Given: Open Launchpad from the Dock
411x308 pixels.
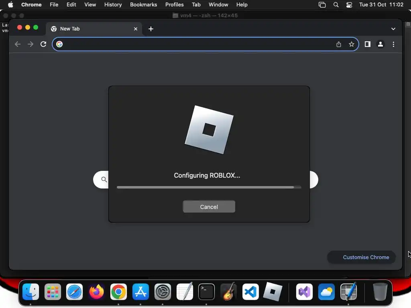Looking at the screenshot, I should [53, 292].
